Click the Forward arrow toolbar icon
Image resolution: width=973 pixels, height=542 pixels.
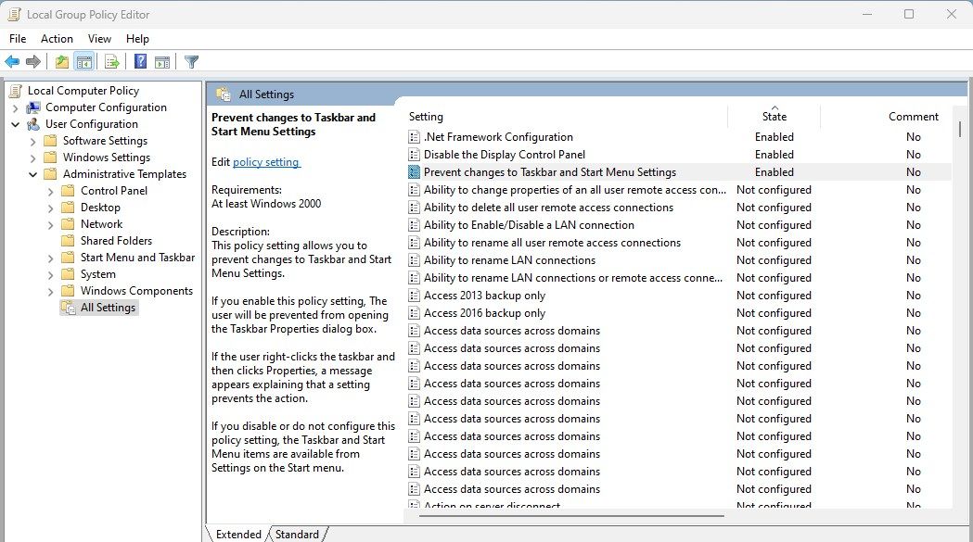33,61
